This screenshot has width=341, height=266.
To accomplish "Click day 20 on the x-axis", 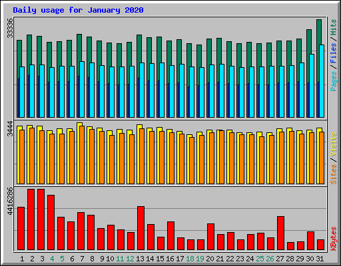I will point(210,259).
